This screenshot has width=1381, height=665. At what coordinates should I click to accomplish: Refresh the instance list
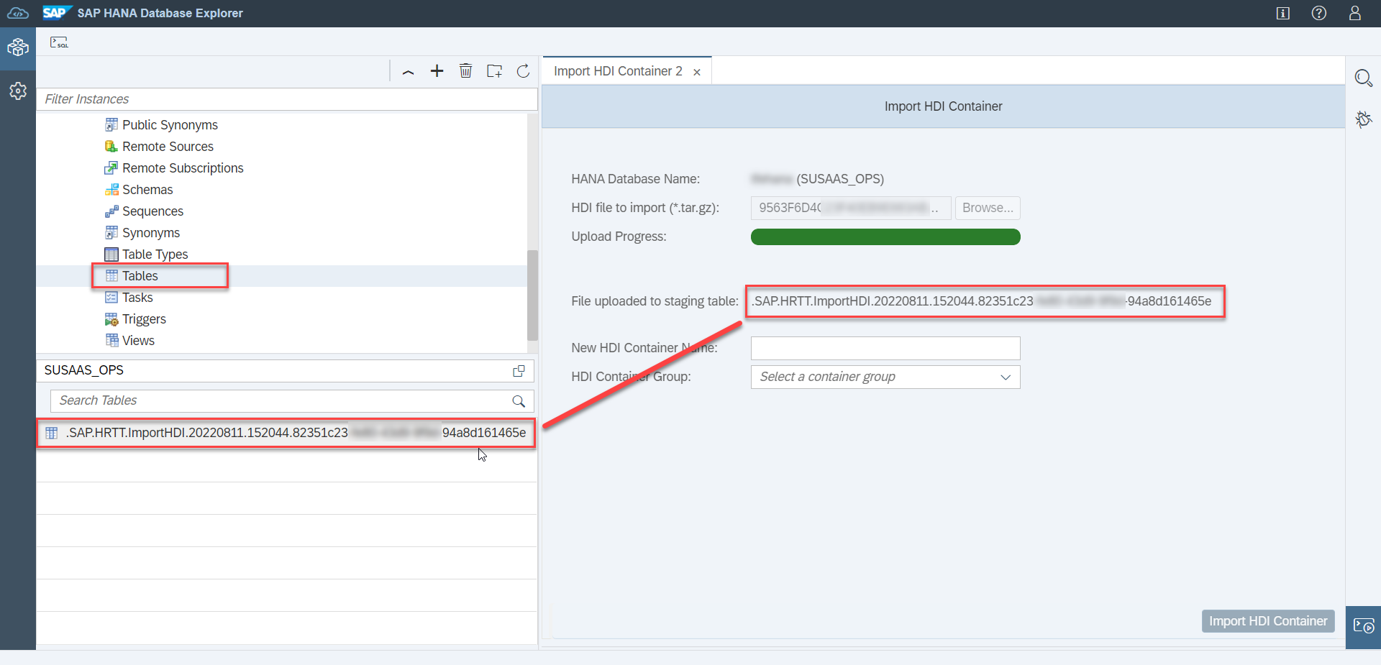(523, 70)
